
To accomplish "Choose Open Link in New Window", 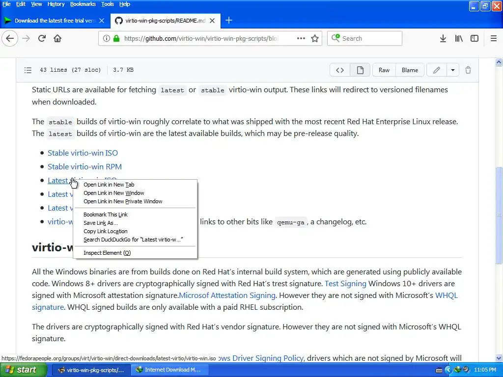I will point(135,193).
